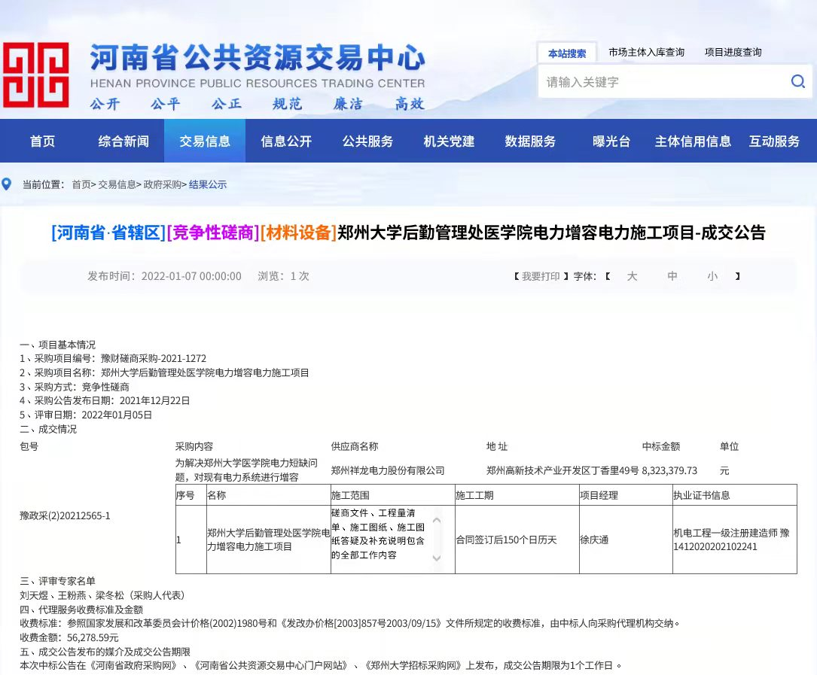Set font size to 大
817x675 pixels.
point(632,276)
